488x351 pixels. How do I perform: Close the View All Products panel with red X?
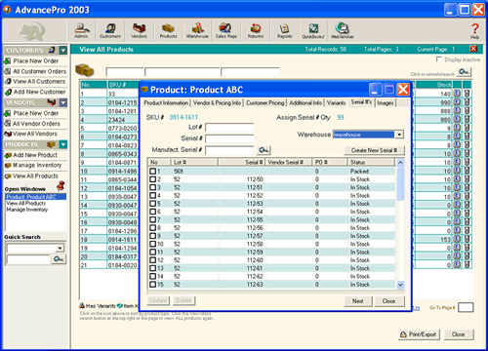click(473, 49)
